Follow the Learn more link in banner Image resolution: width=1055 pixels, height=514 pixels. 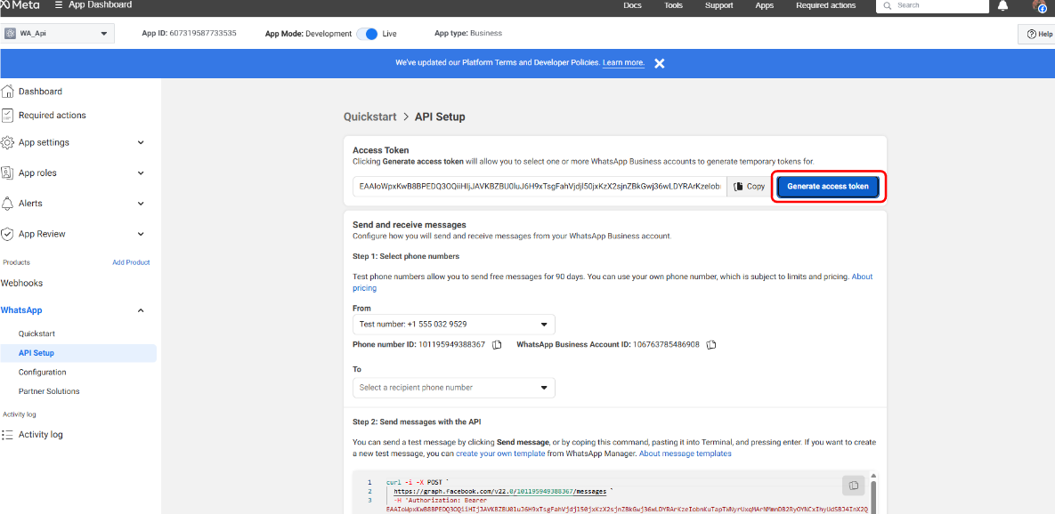click(x=623, y=63)
